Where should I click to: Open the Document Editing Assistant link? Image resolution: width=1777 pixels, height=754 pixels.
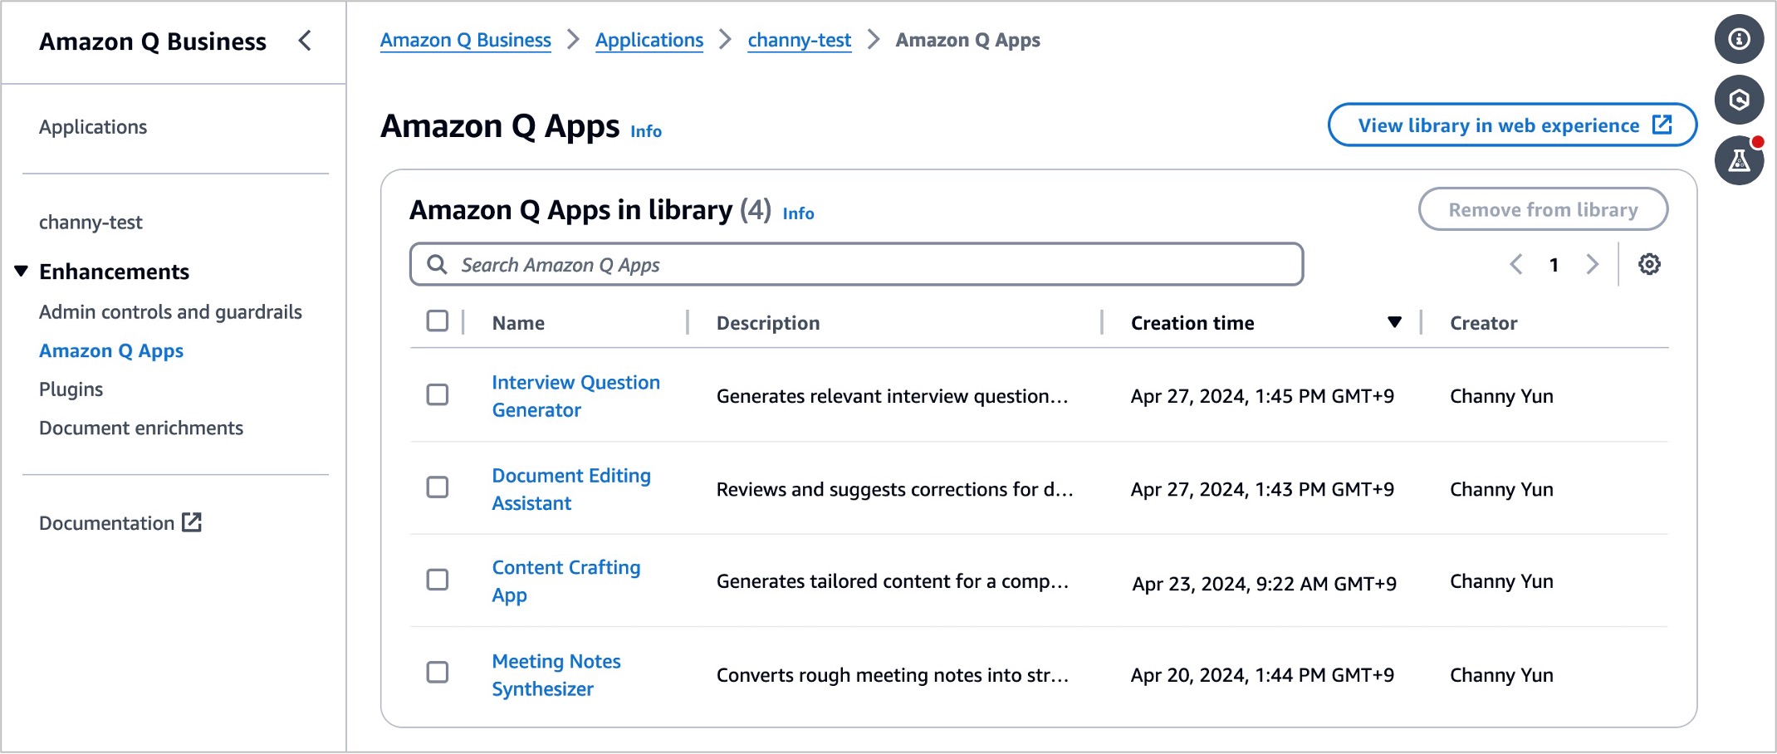[570, 489]
